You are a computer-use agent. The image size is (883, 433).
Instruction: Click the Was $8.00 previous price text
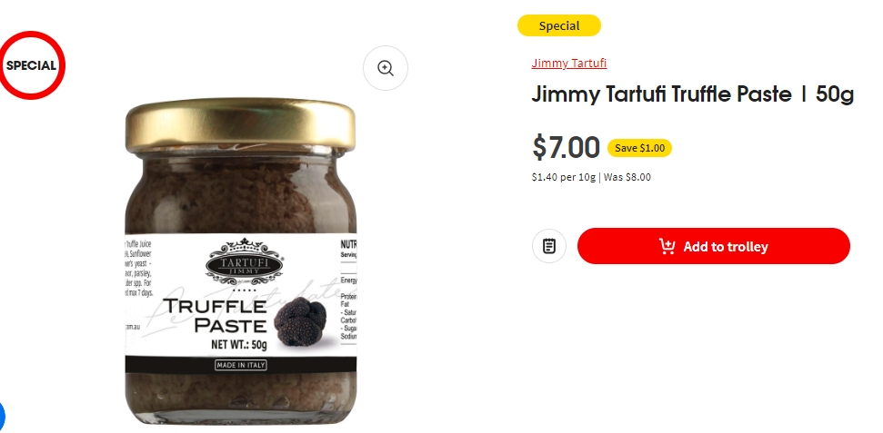coord(627,177)
